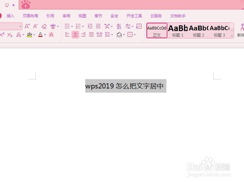244x183 pixels.
Task: Open the font color dropdown arrow
Action: (45, 35)
